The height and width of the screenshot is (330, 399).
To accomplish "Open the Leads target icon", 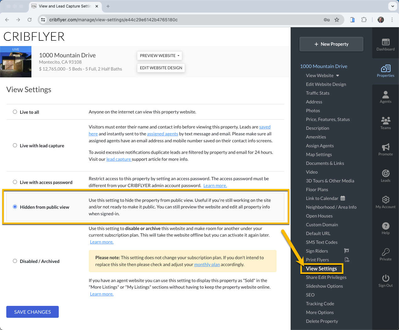I will click(385, 173).
